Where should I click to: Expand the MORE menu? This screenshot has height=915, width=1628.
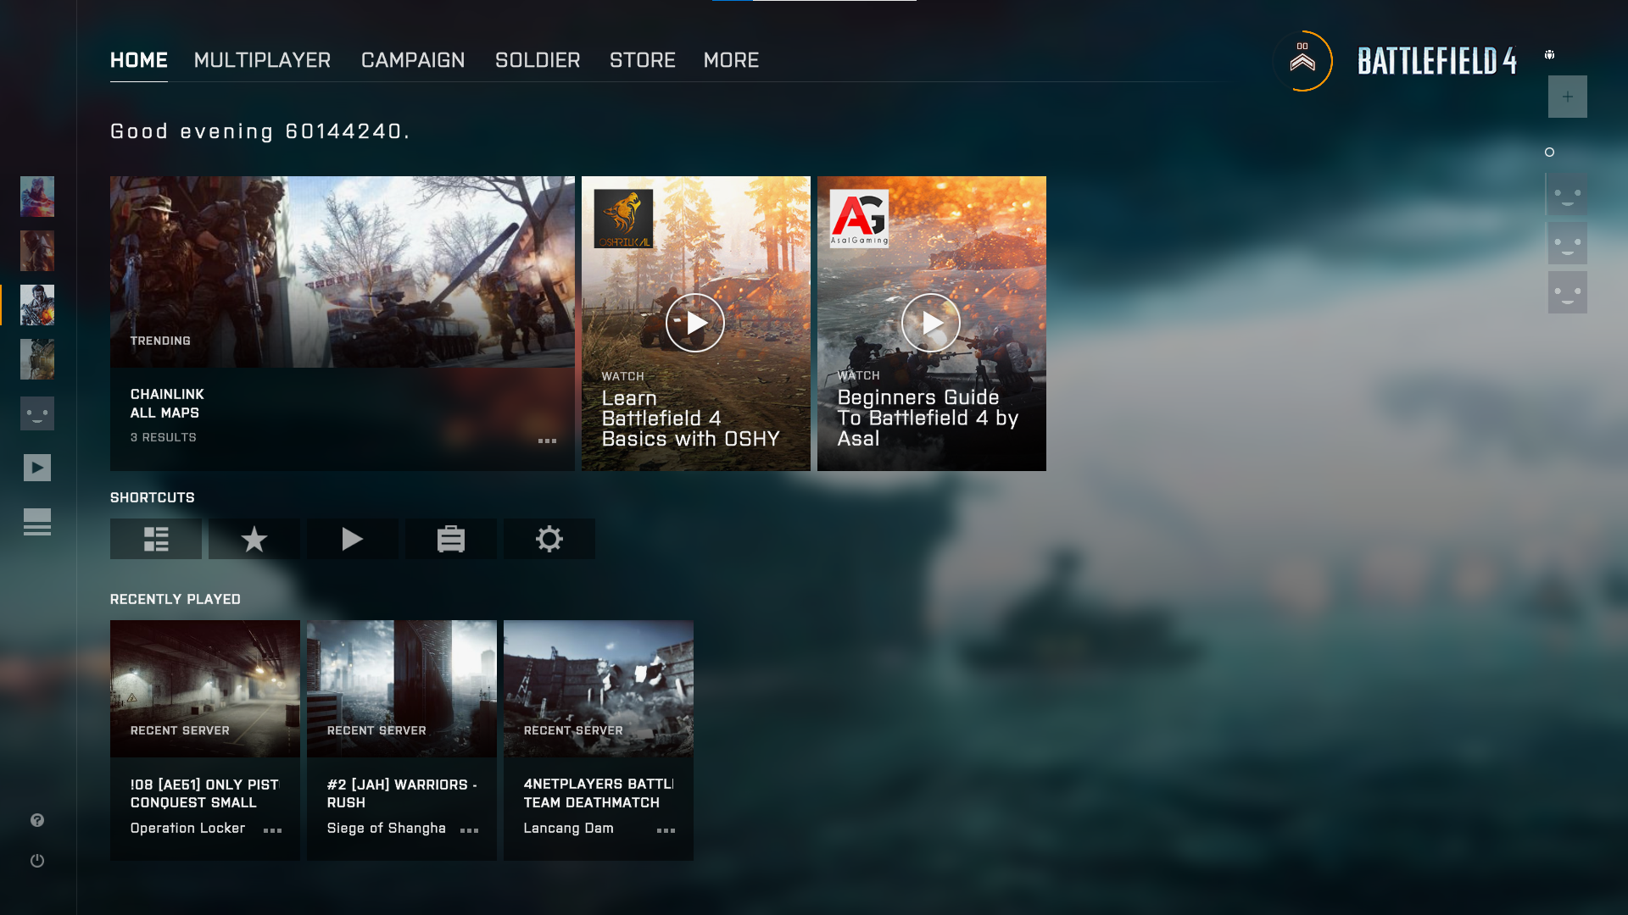click(x=731, y=60)
